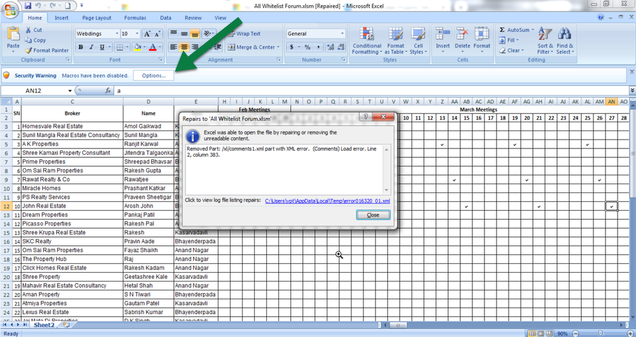
Task: Toggle Bottom Align vertical alignment
Action: click(195, 34)
